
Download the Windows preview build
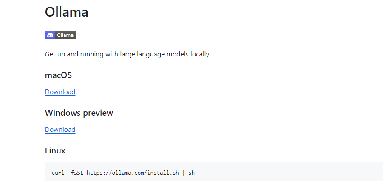click(60, 130)
